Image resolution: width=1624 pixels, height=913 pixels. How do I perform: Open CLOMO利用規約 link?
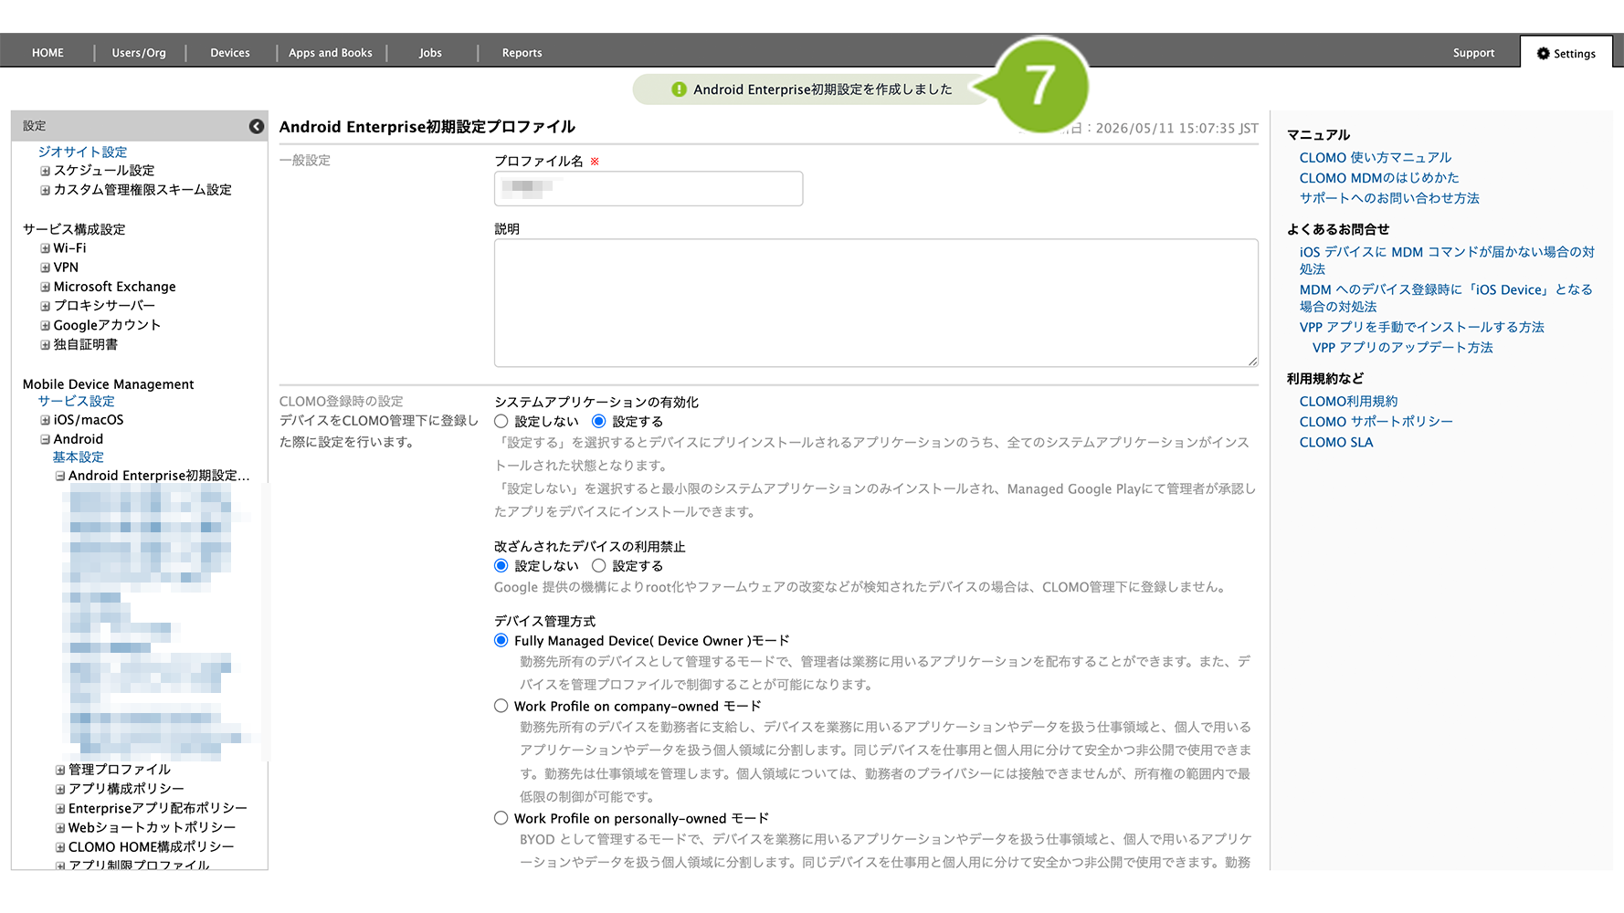pos(1348,401)
